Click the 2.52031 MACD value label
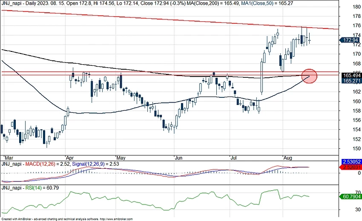Screen dimensions: 362x221 point(351,167)
